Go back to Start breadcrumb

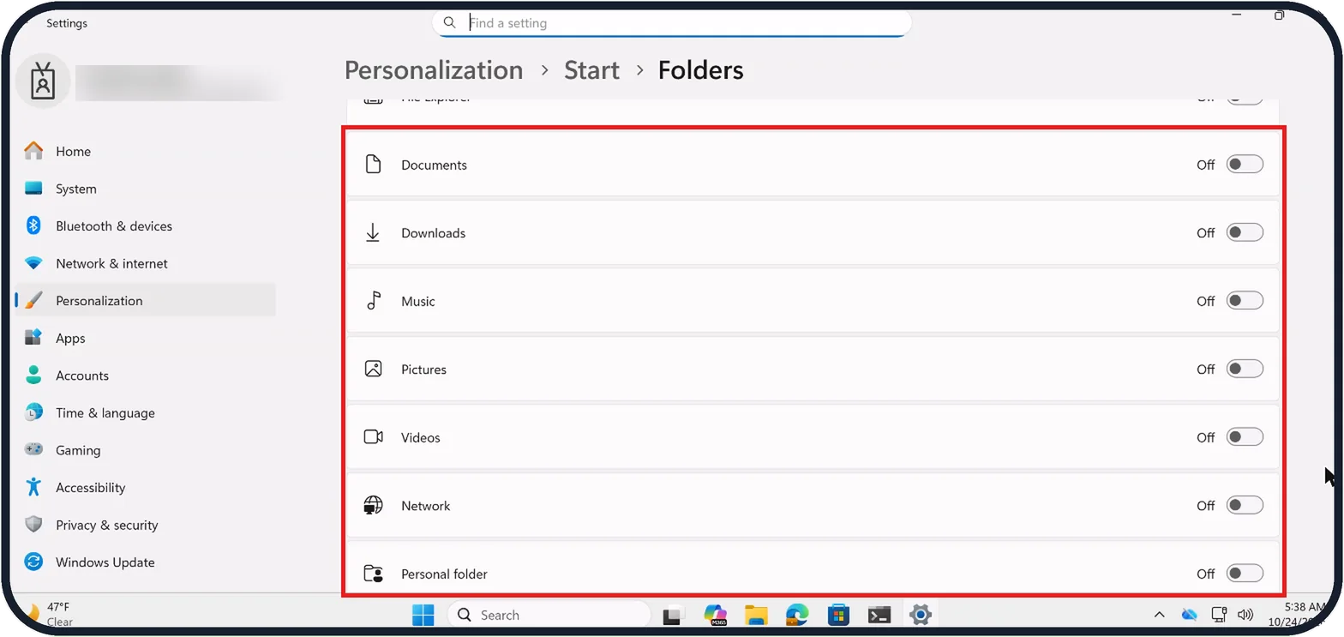tap(591, 70)
